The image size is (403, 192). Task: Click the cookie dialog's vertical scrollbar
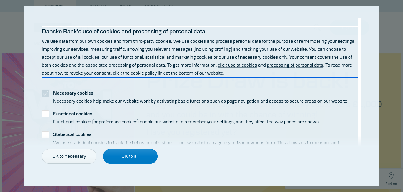(359, 82)
